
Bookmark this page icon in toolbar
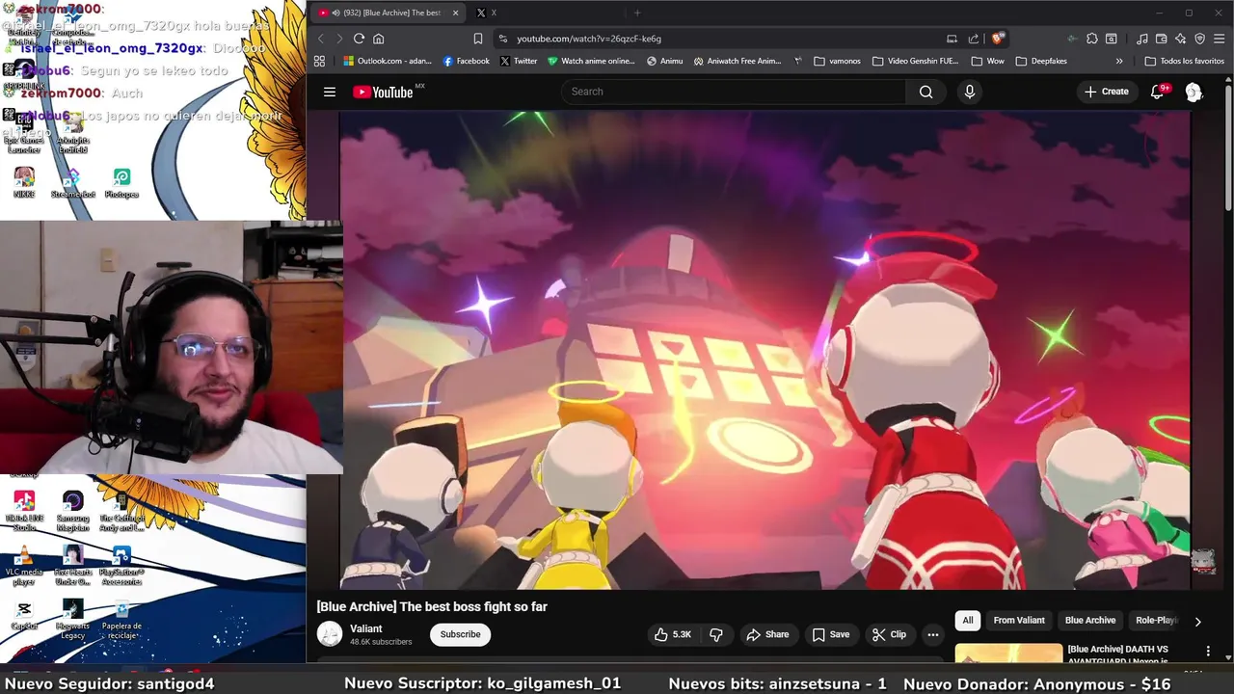point(477,39)
